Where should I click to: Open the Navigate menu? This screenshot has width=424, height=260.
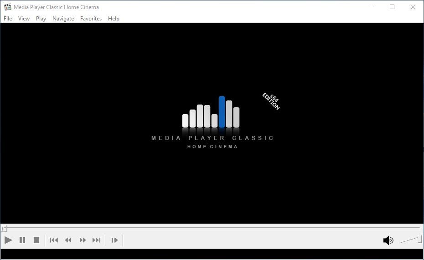[63, 19]
